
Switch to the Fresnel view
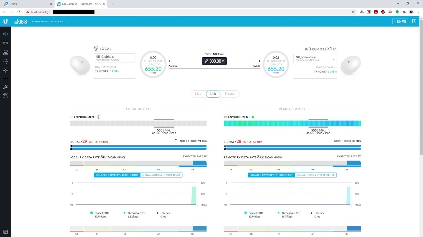[x=230, y=94]
